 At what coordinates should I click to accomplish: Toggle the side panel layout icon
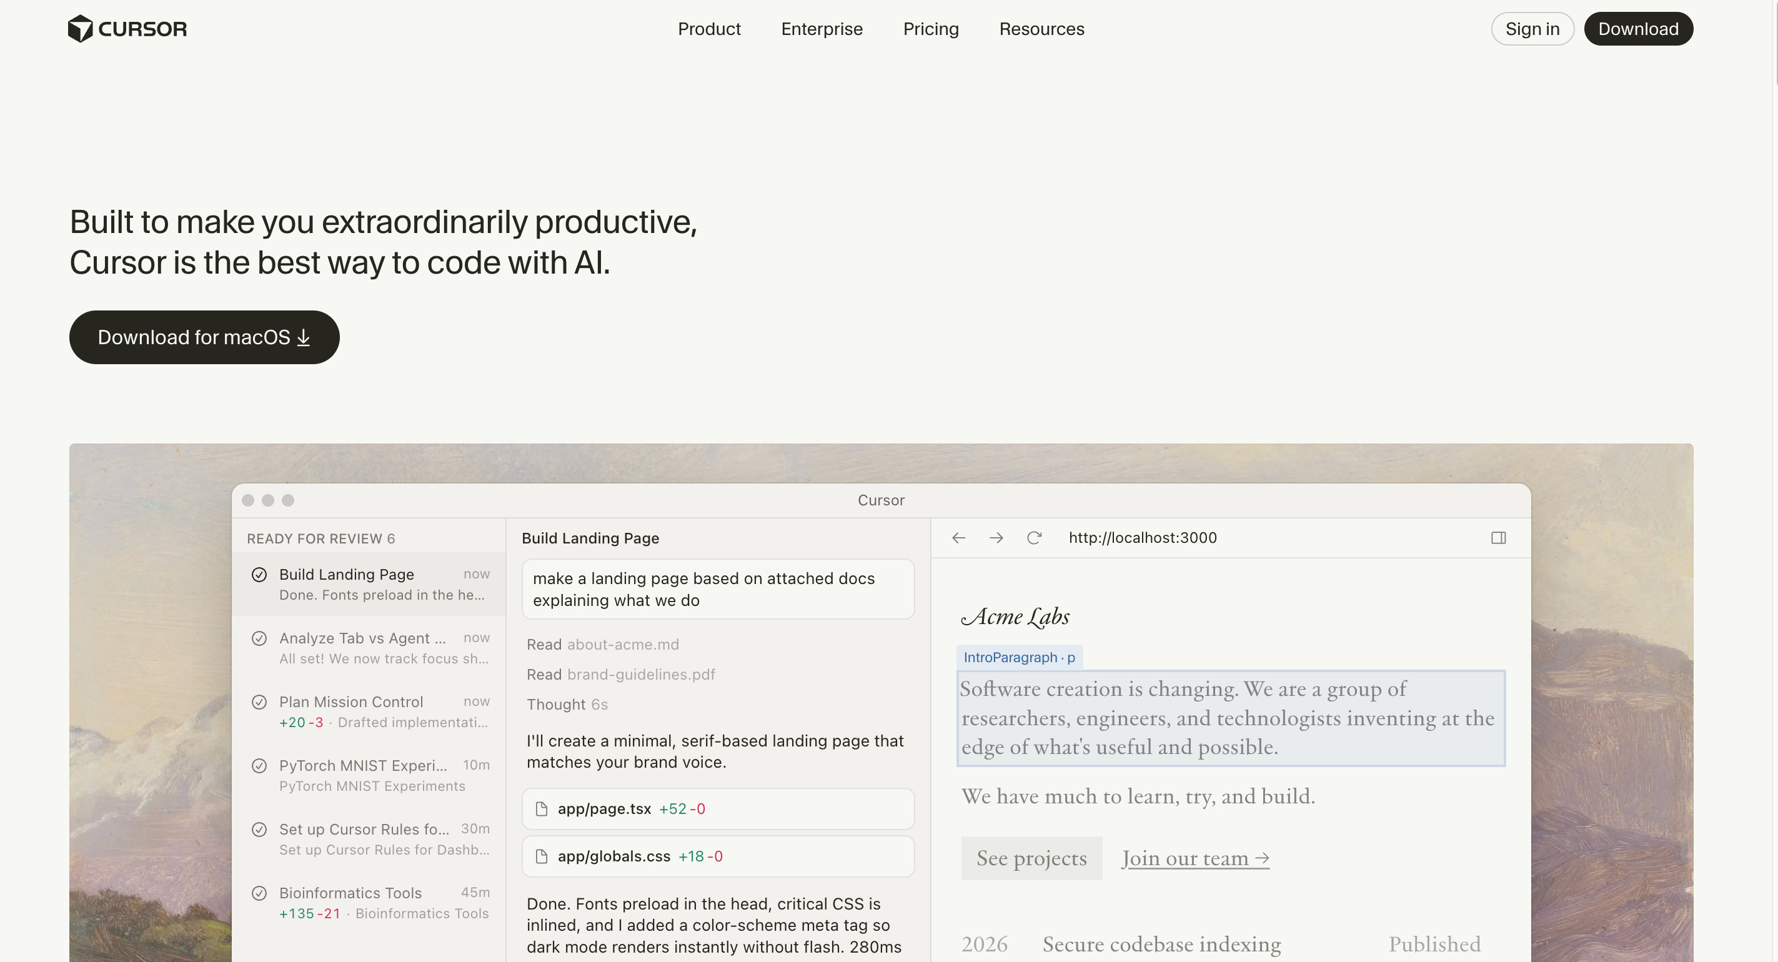[x=1497, y=538]
